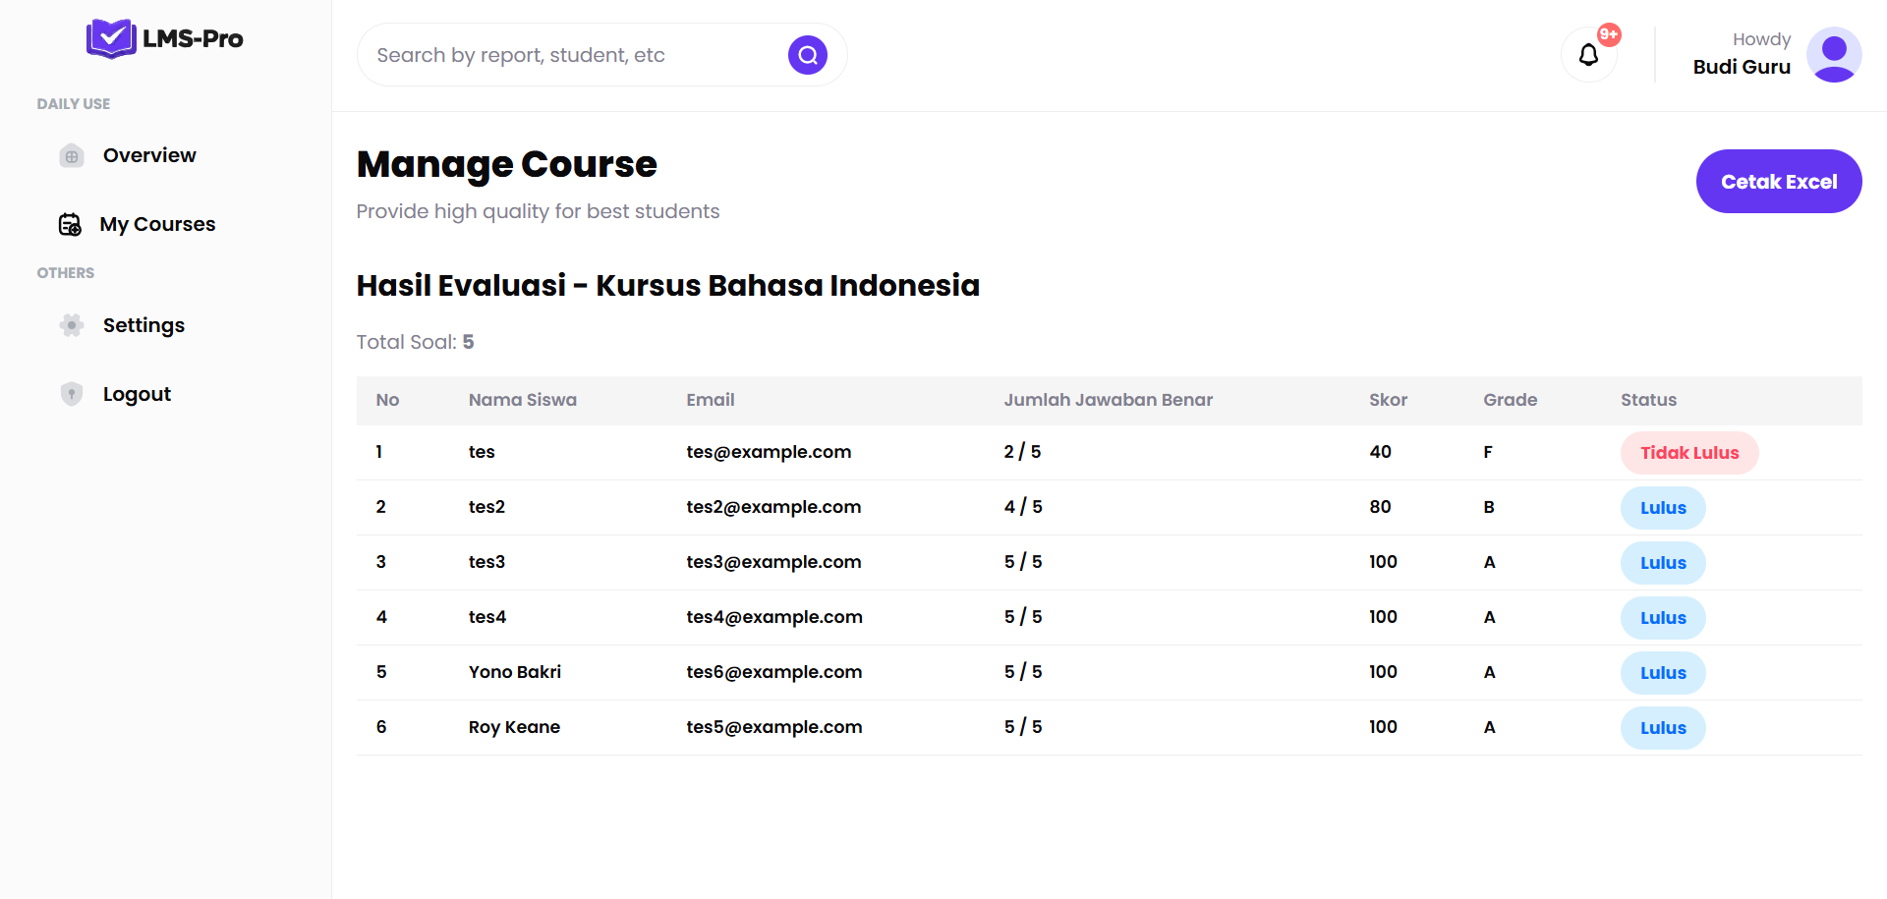Click the purple search magnifier button
This screenshot has height=899, width=1887.
click(x=808, y=55)
